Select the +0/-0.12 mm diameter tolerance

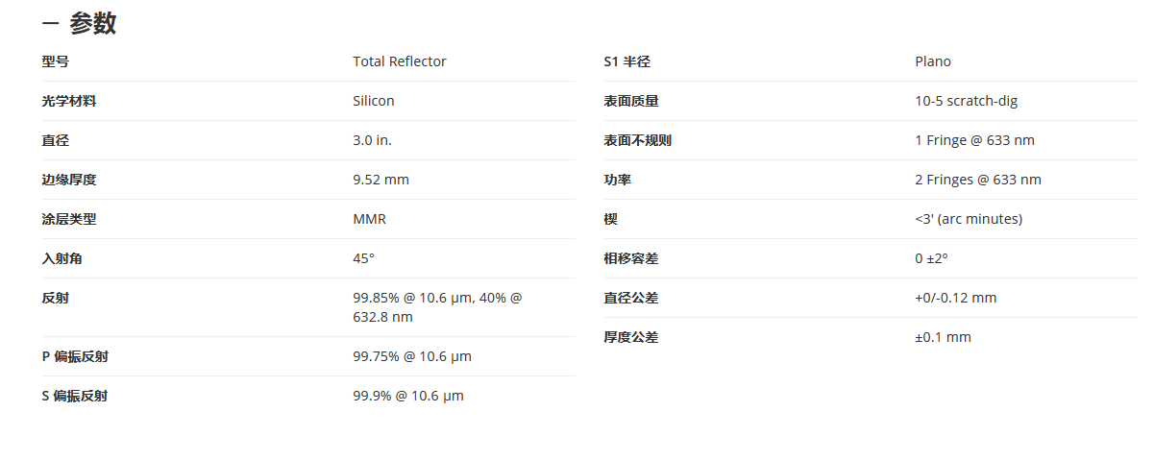956,298
